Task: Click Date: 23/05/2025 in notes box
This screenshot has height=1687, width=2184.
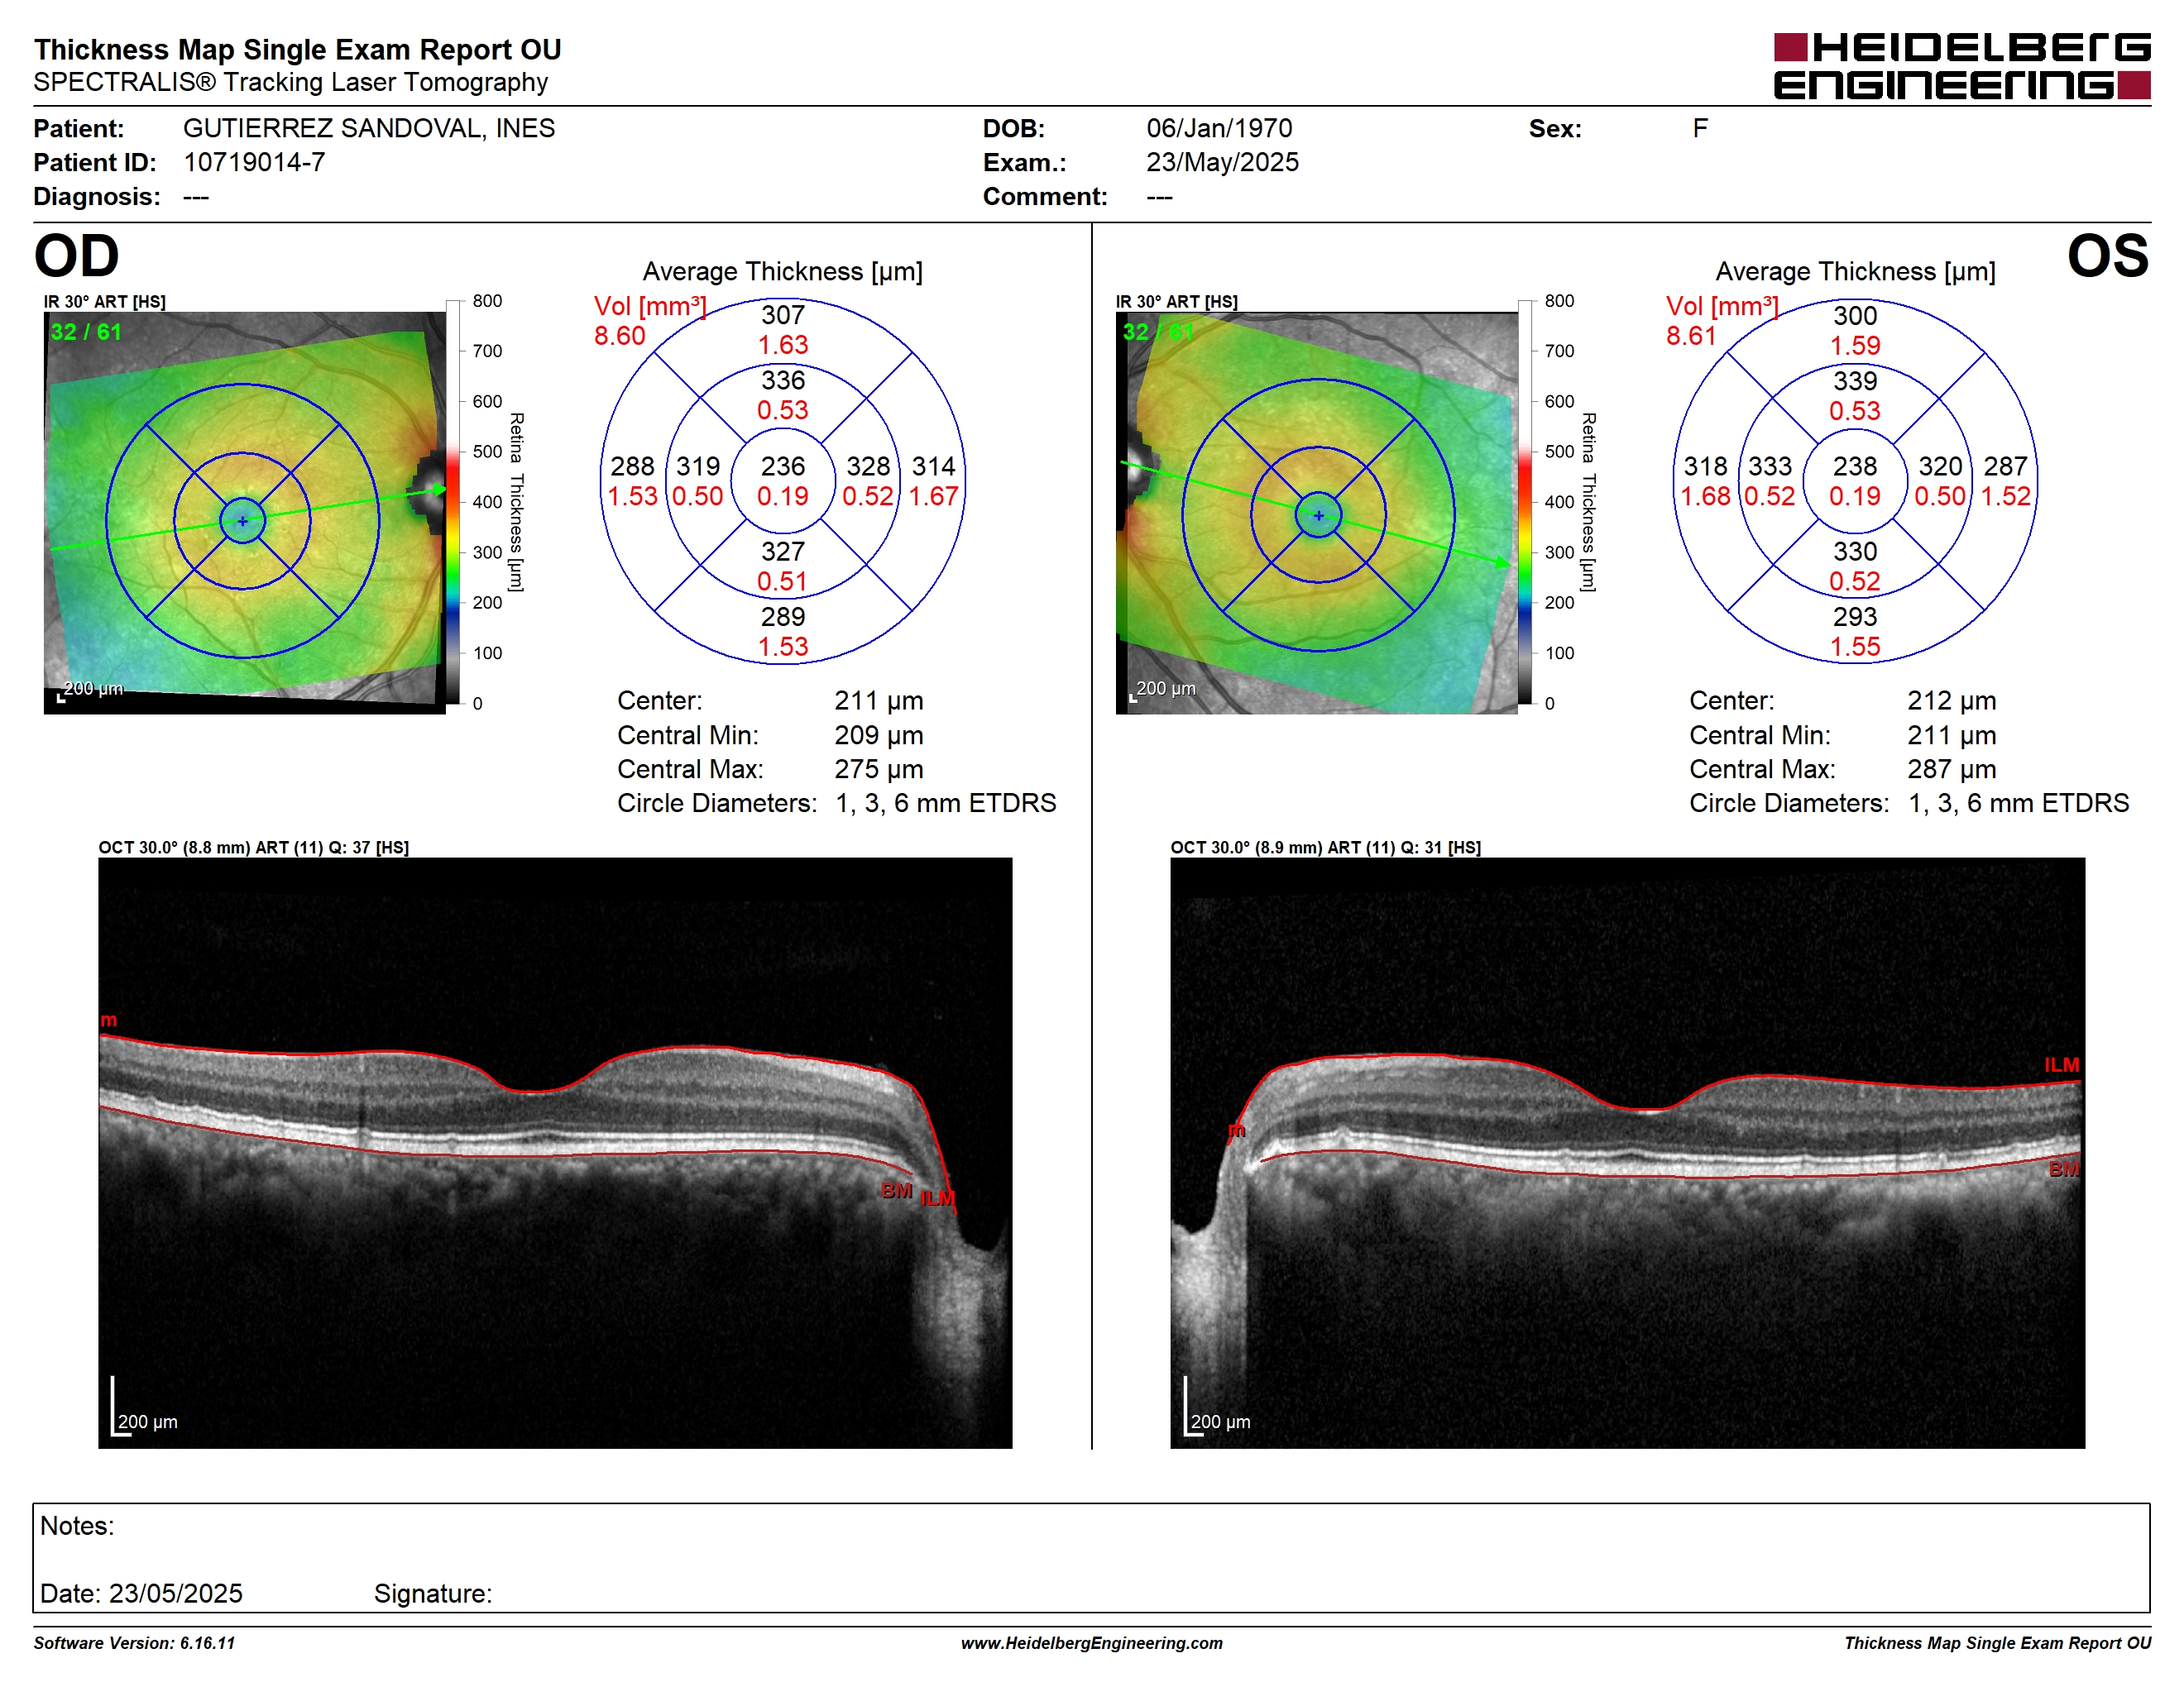Action: pos(141,1593)
